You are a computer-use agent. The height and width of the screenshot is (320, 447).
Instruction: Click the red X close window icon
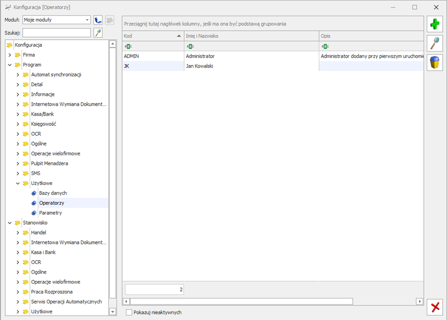(x=435, y=307)
